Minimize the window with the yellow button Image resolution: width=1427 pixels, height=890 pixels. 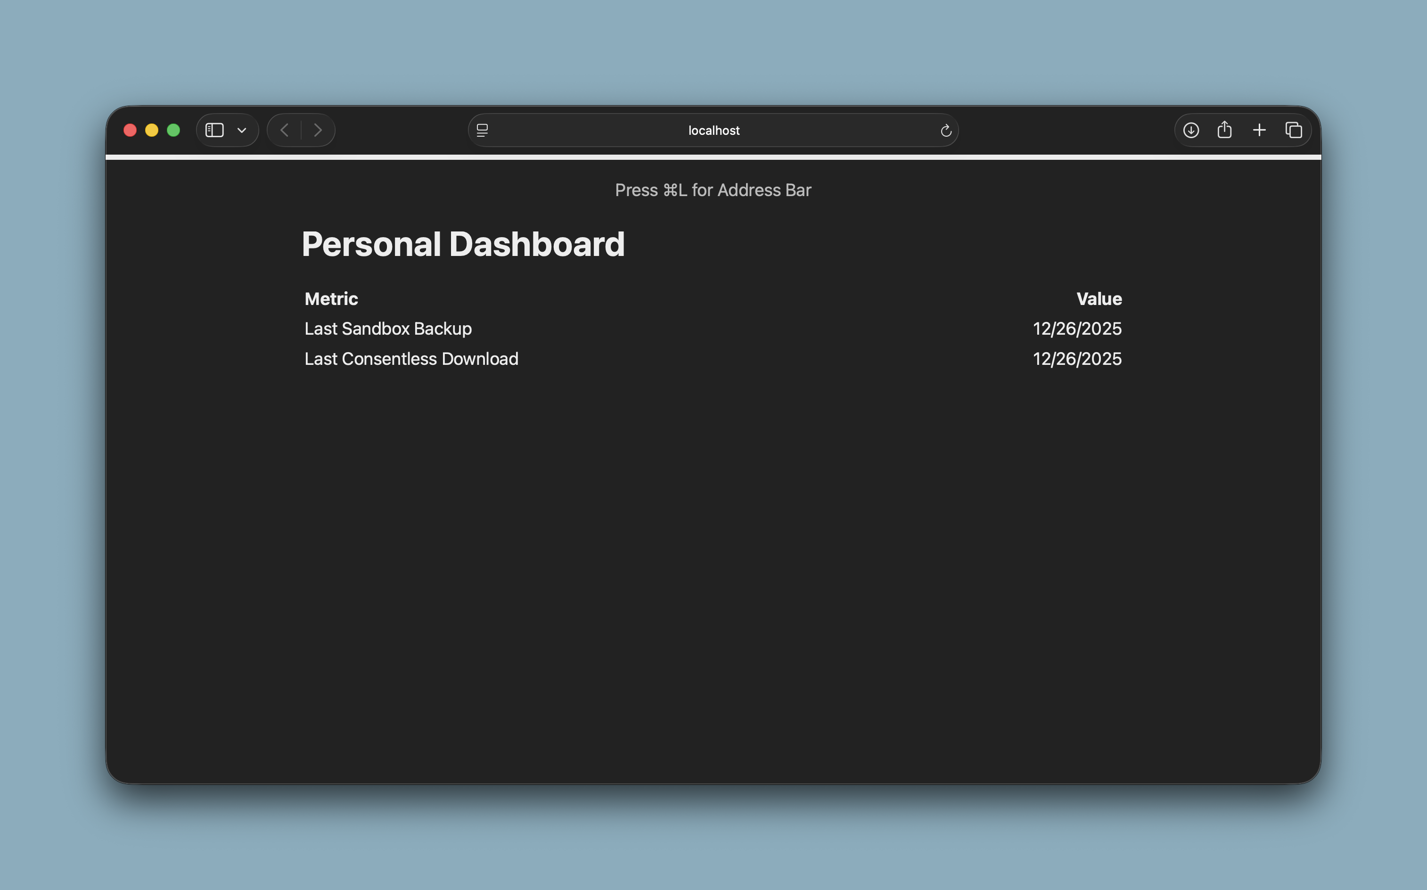pos(152,130)
